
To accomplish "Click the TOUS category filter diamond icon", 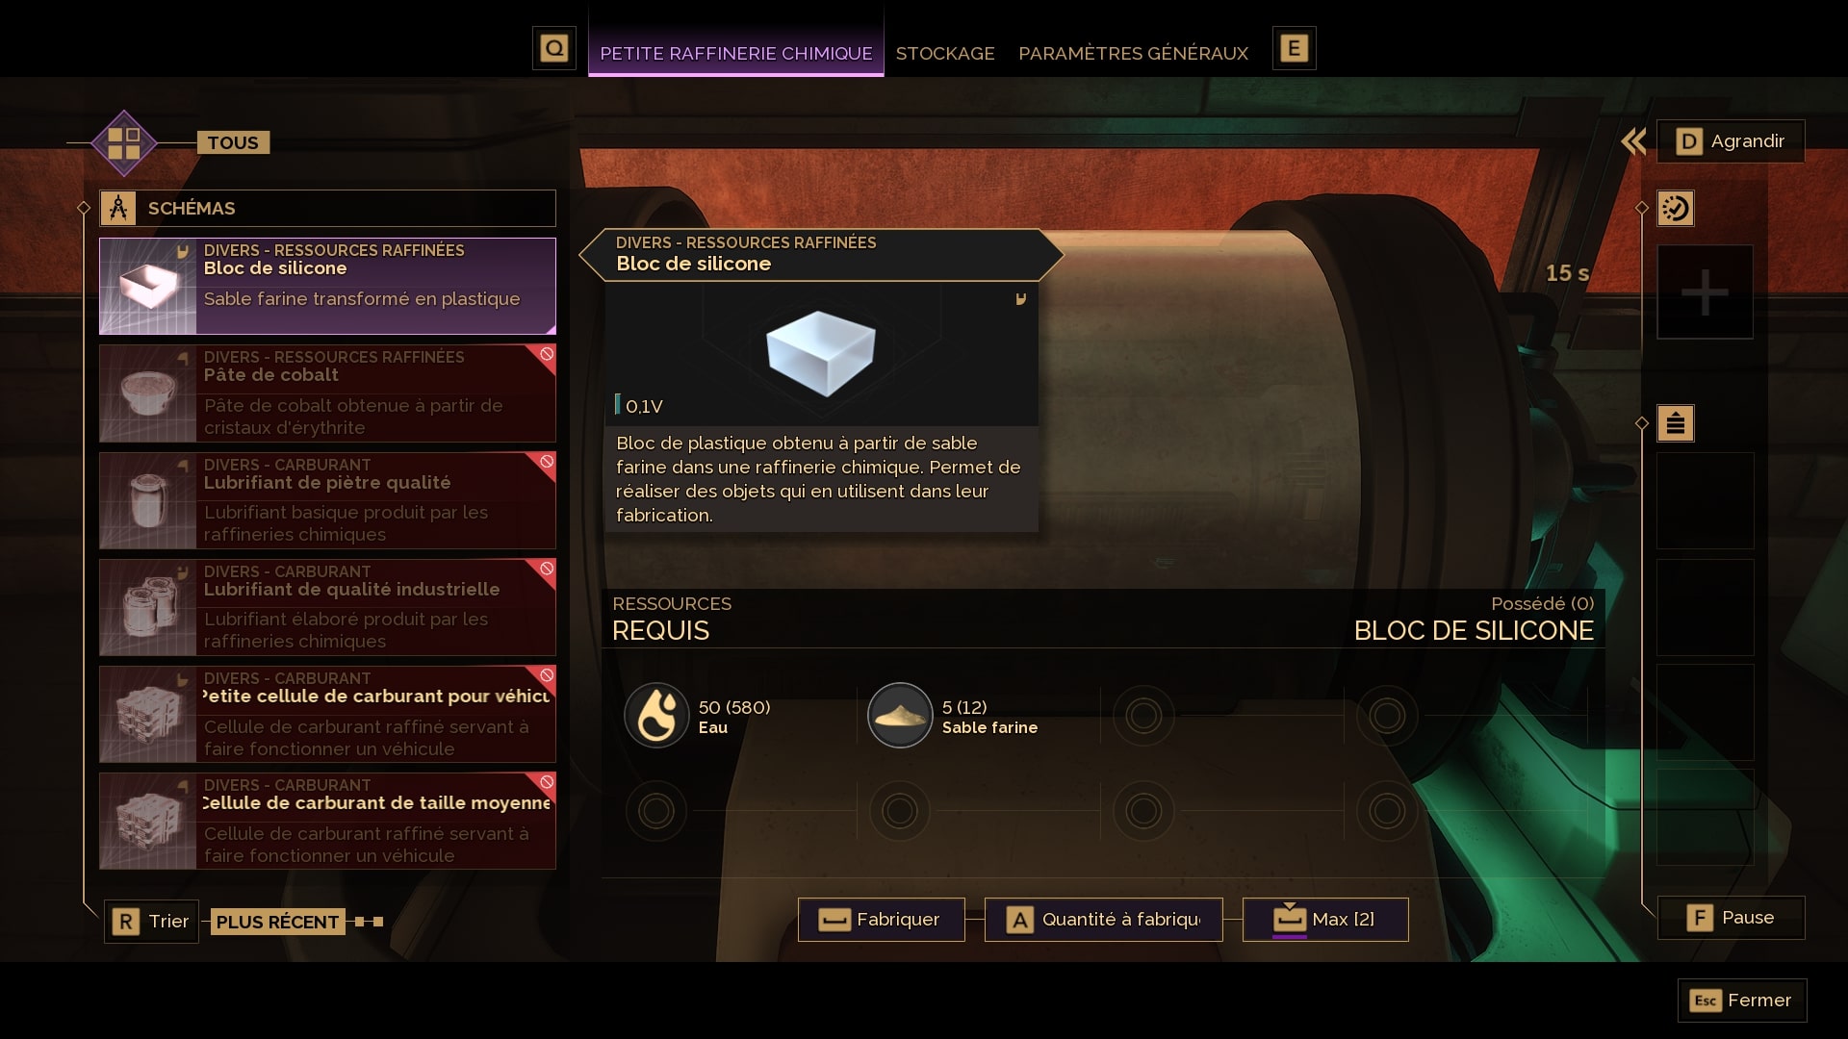I will click(124, 142).
